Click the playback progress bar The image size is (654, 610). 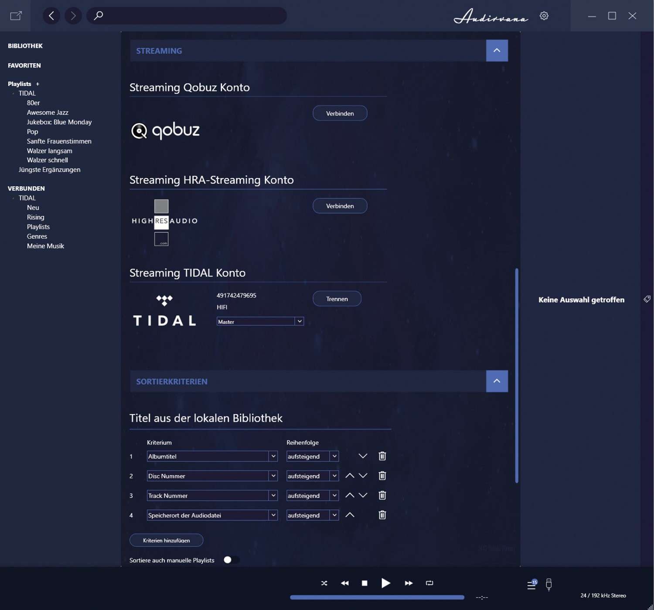click(377, 597)
